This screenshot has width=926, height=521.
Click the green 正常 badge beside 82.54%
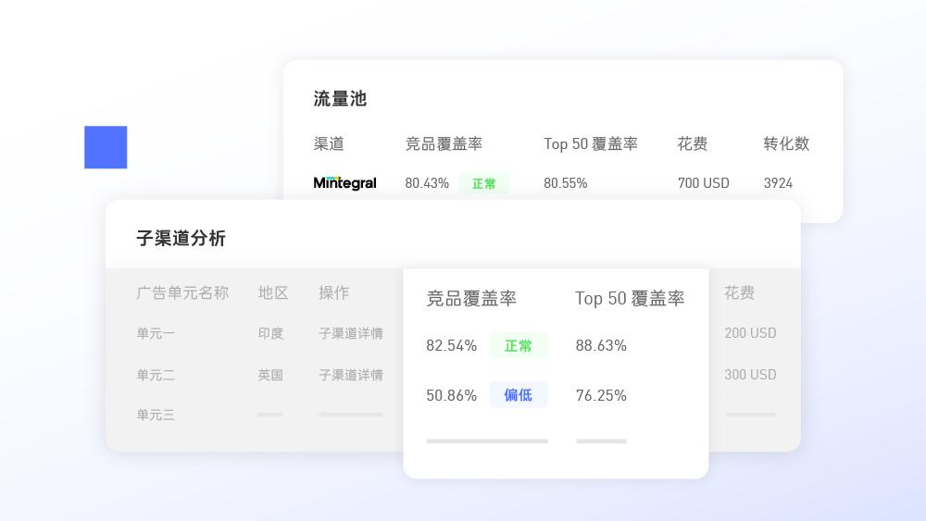coord(518,346)
